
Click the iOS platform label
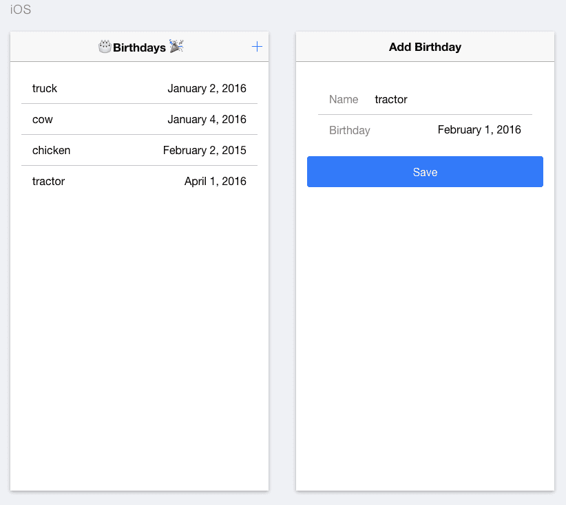21,10
